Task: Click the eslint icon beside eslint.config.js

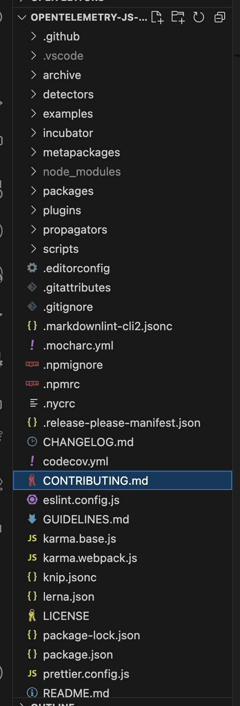Action: pos(32,500)
